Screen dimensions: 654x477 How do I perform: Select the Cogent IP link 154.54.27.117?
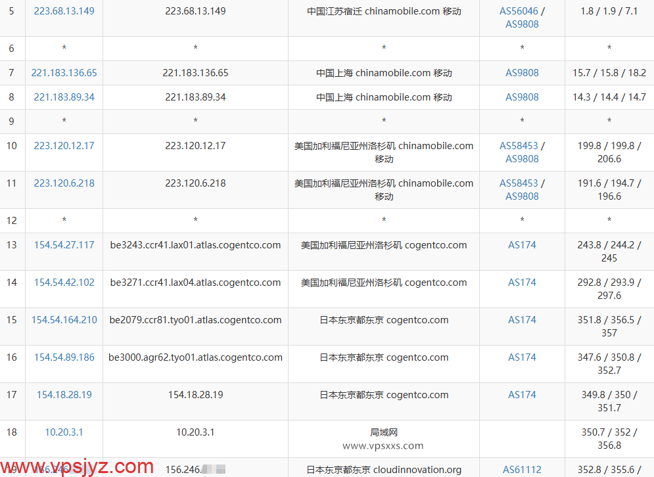tap(64, 244)
